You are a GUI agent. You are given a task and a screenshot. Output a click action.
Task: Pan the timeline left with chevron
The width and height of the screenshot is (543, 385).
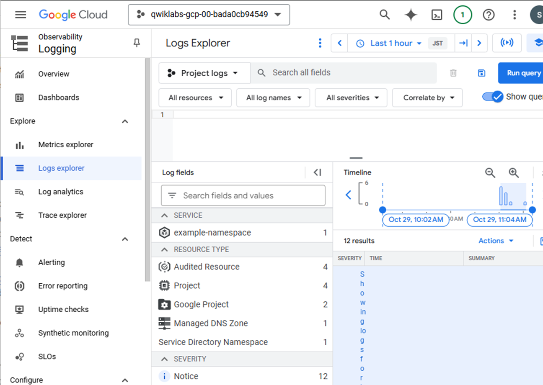(348, 195)
